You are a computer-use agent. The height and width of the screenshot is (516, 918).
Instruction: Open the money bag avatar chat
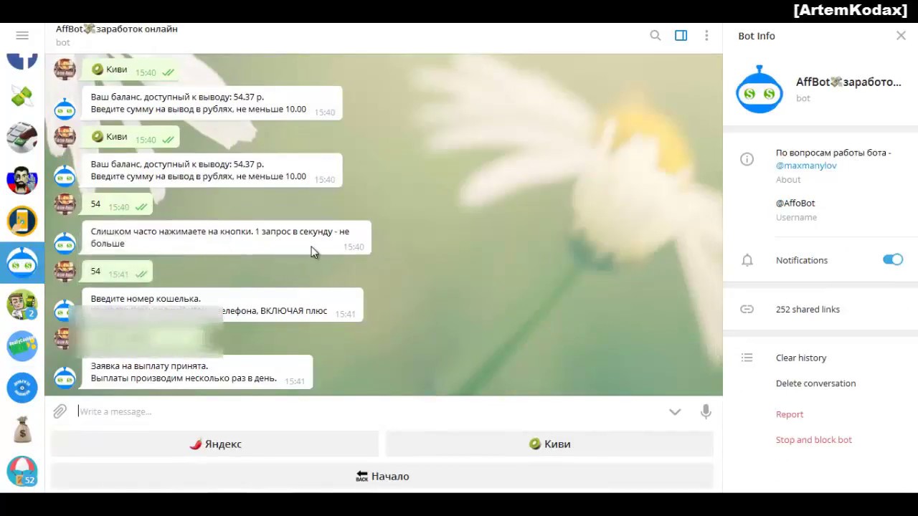(22, 429)
